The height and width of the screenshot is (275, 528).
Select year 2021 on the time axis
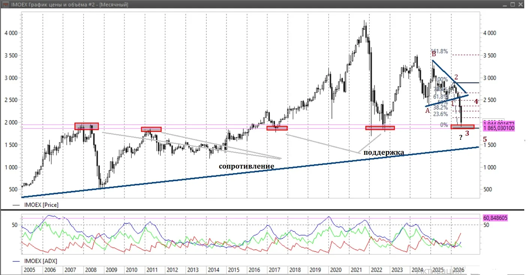(356, 270)
